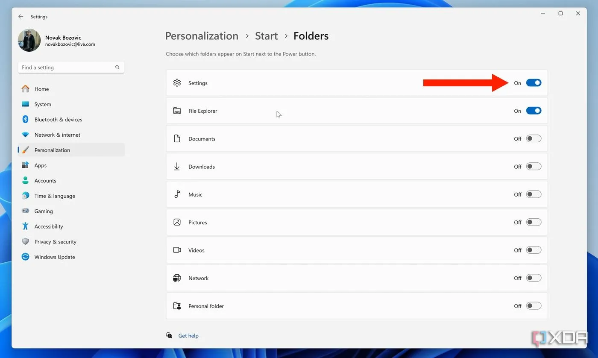Screen dimensions: 598x358
Task: Click the Accessibility label in sidebar
Action: [49, 226]
